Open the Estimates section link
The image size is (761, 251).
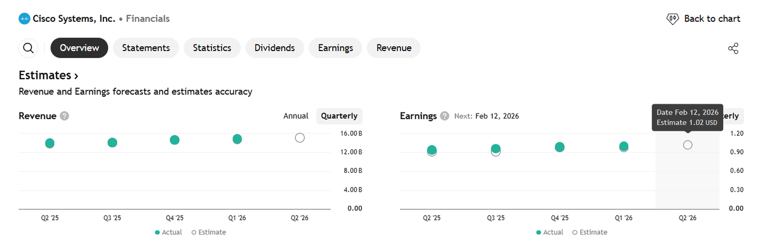point(48,75)
